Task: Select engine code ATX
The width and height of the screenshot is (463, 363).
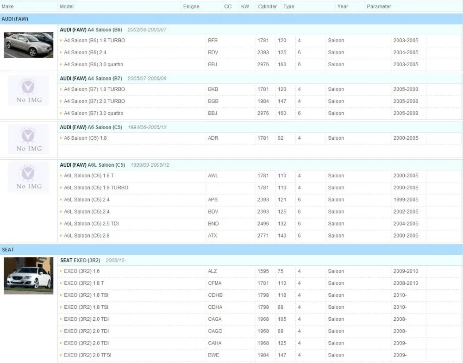Action: click(x=213, y=235)
